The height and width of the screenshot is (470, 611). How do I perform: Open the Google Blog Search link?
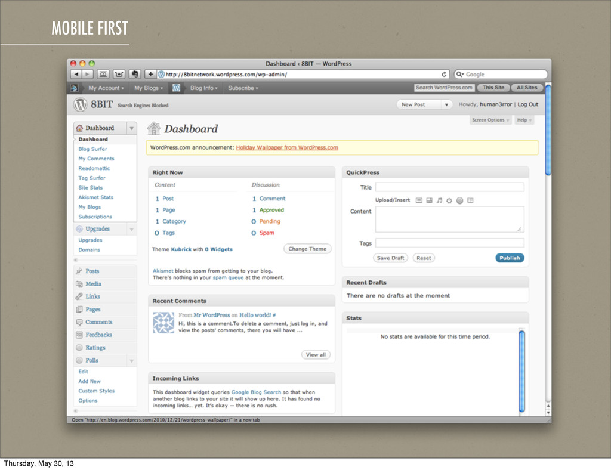(x=256, y=392)
